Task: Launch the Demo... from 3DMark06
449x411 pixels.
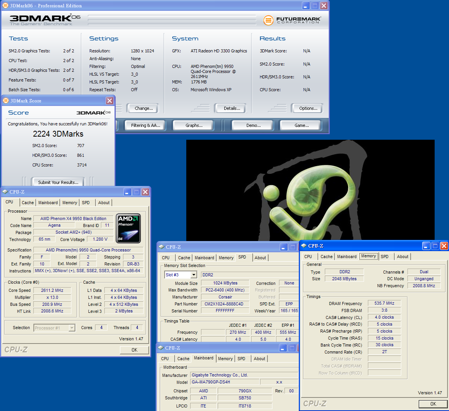Action: pos(253,125)
